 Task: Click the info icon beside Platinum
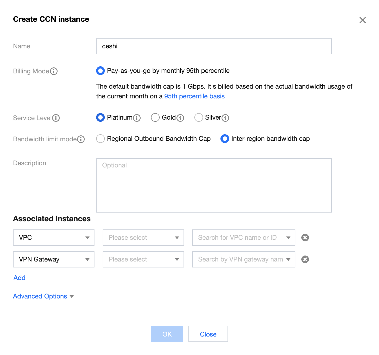[137, 118]
